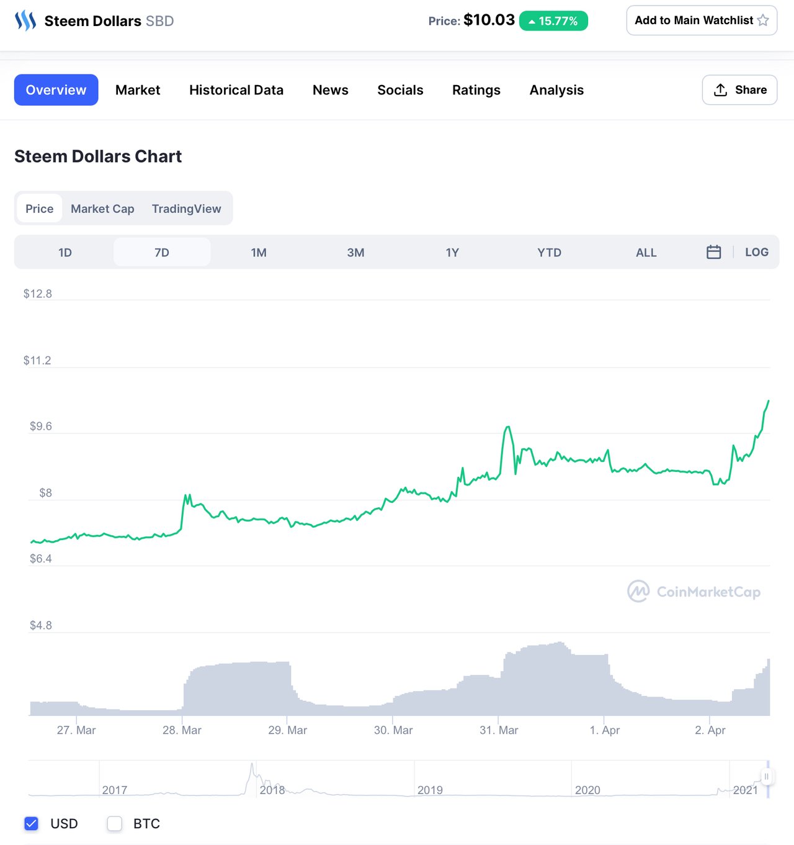Set chart range to YTD
Image resolution: width=794 pixels, height=845 pixels.
click(549, 252)
